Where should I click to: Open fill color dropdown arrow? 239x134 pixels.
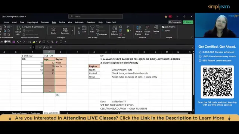tap(36, 42)
